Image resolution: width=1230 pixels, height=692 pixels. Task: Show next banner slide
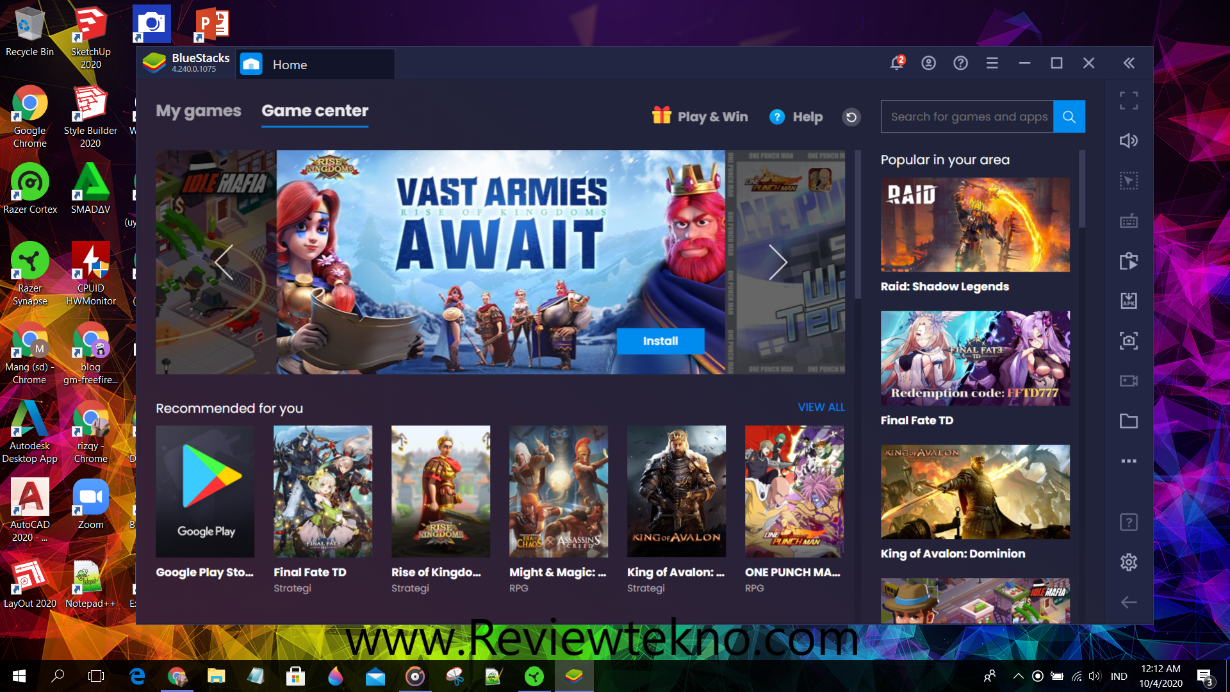pos(778,262)
